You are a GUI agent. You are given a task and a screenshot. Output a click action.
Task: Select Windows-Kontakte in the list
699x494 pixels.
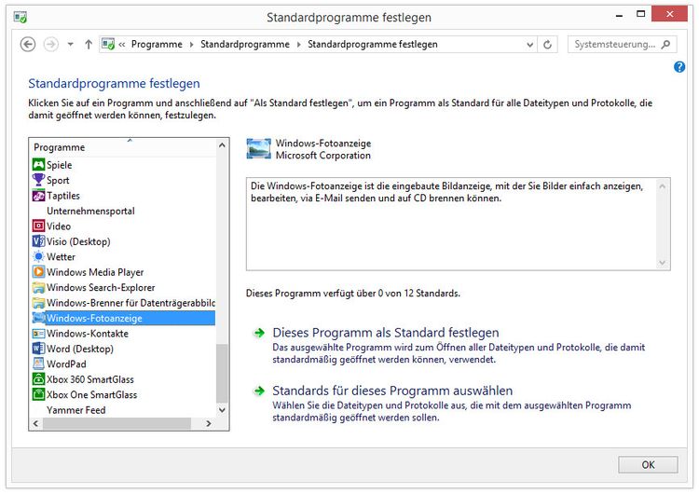(x=88, y=334)
